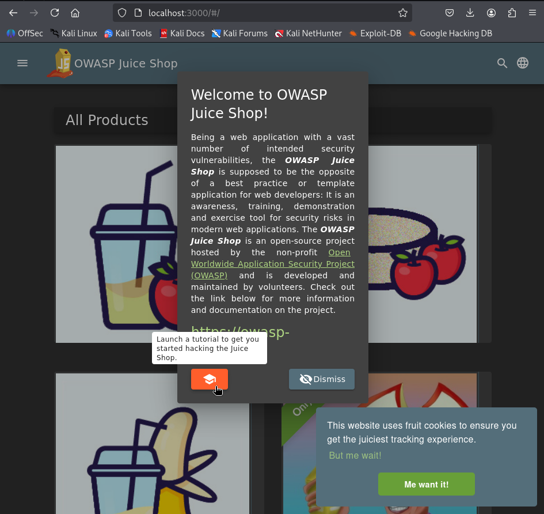Select the banana juice product image

click(x=153, y=444)
